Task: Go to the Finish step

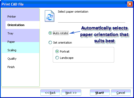Action: click(11, 67)
